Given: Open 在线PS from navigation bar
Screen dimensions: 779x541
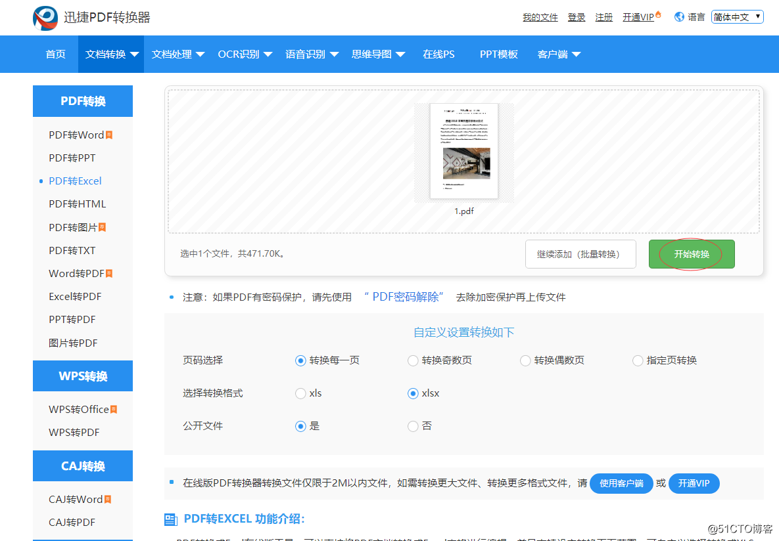Looking at the screenshot, I should point(438,54).
